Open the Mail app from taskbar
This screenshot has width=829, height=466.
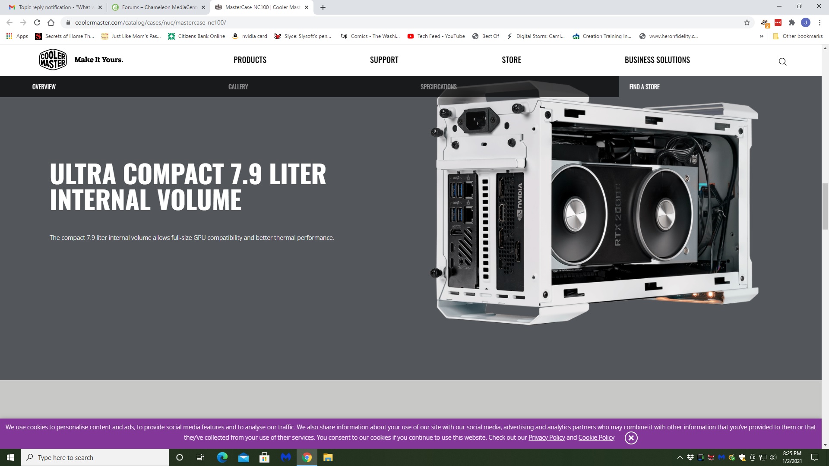tap(244, 457)
